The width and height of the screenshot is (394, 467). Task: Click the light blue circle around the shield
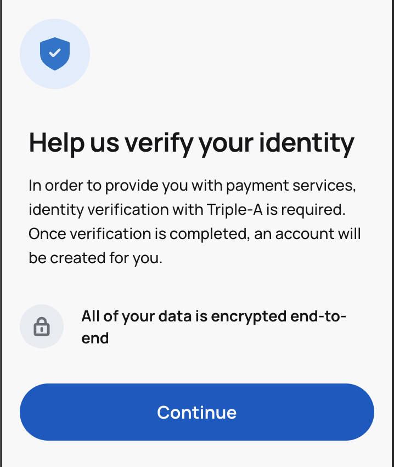[x=55, y=54]
